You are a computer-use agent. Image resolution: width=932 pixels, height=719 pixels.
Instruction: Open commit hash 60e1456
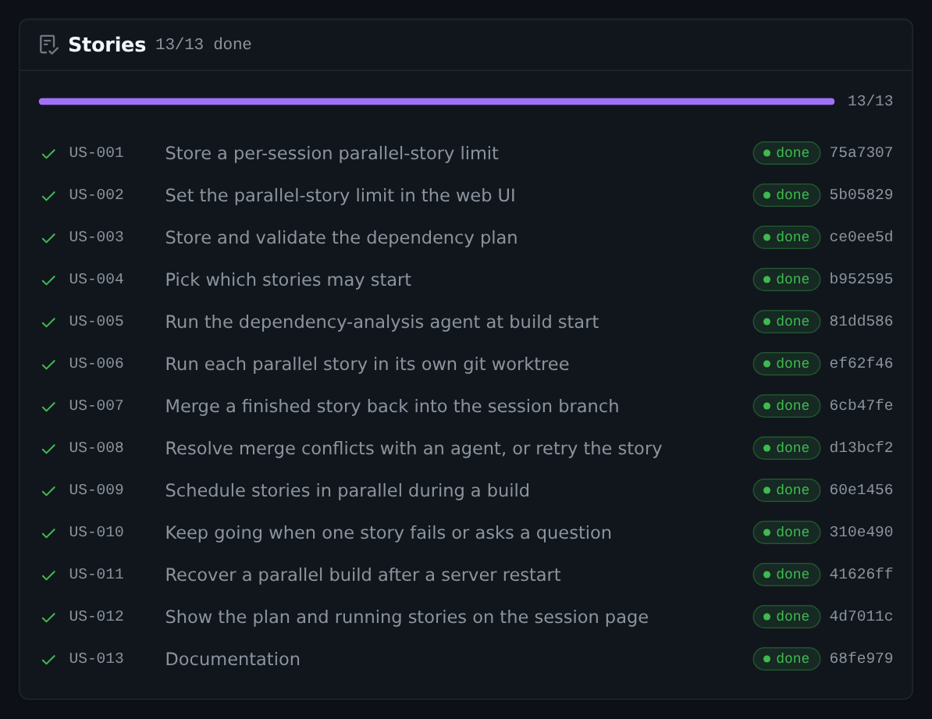click(861, 490)
